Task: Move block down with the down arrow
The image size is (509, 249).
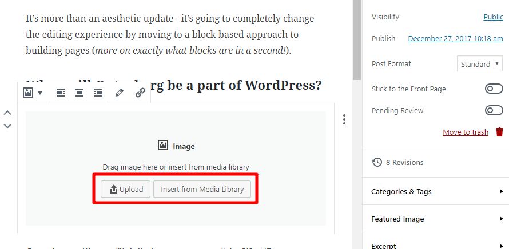Action: click(7, 126)
